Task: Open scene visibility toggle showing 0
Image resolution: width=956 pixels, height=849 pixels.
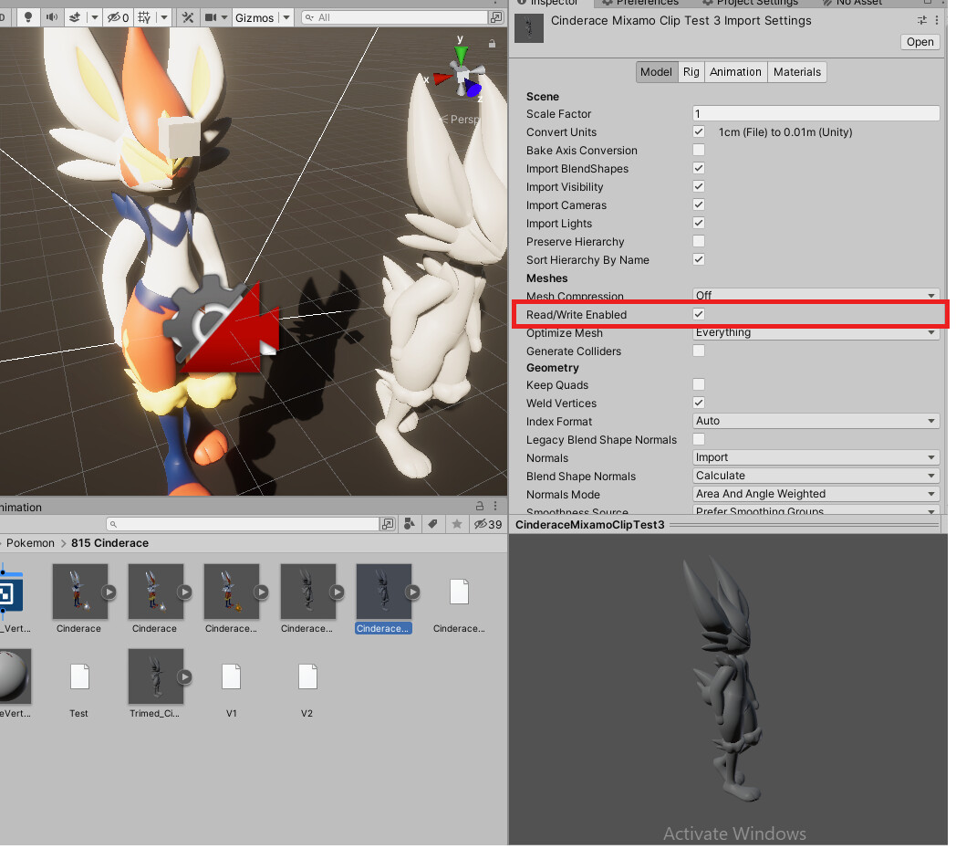Action: 119,16
